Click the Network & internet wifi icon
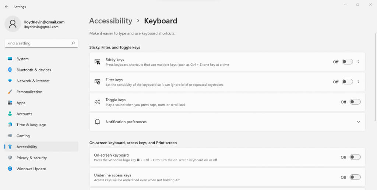 click(x=10, y=81)
